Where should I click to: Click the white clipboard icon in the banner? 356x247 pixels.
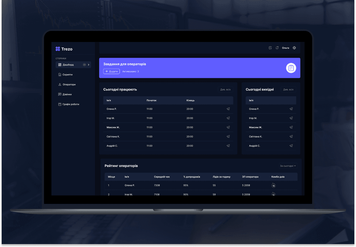click(x=291, y=68)
